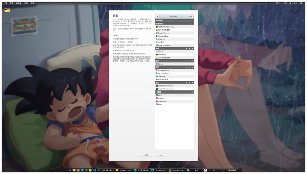The image size is (307, 174).
Task: Select the QQ音乐 entry
Action: 175,42
